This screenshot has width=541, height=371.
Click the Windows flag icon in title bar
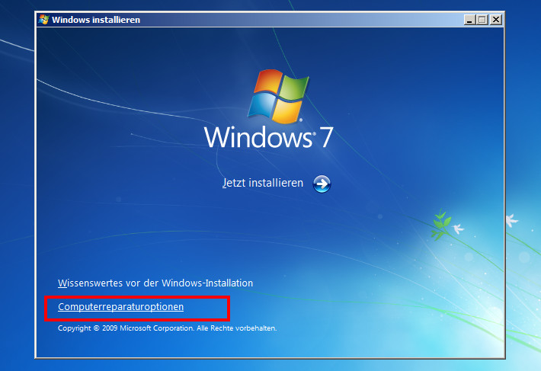[x=44, y=20]
